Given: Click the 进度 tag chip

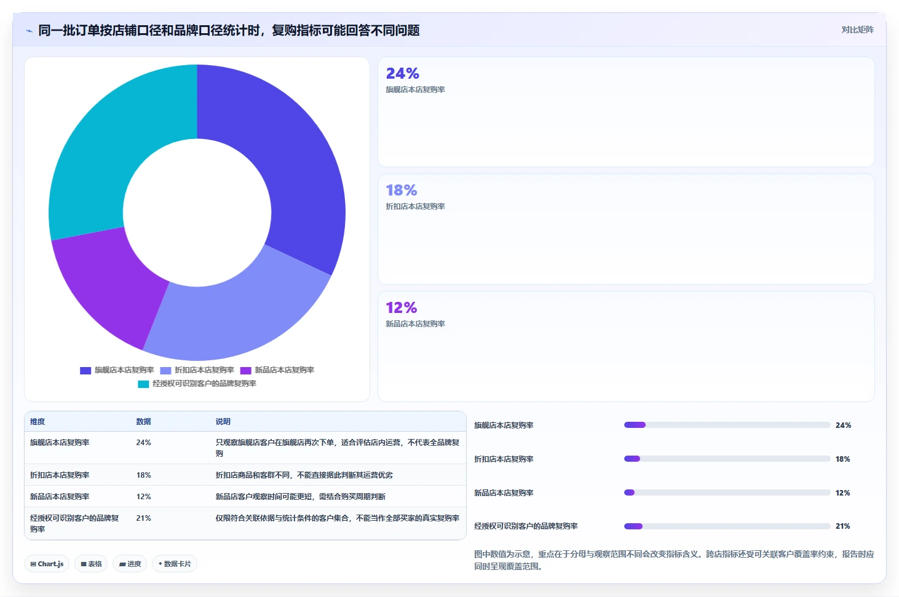Looking at the screenshot, I should pos(130,564).
